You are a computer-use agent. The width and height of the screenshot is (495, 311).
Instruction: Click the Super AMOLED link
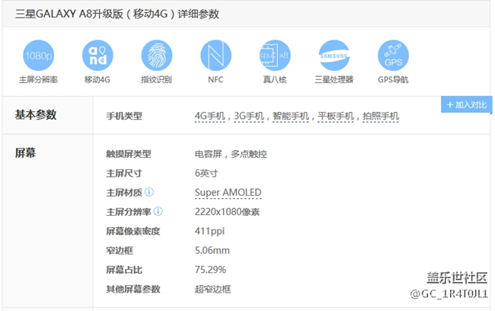tap(228, 192)
